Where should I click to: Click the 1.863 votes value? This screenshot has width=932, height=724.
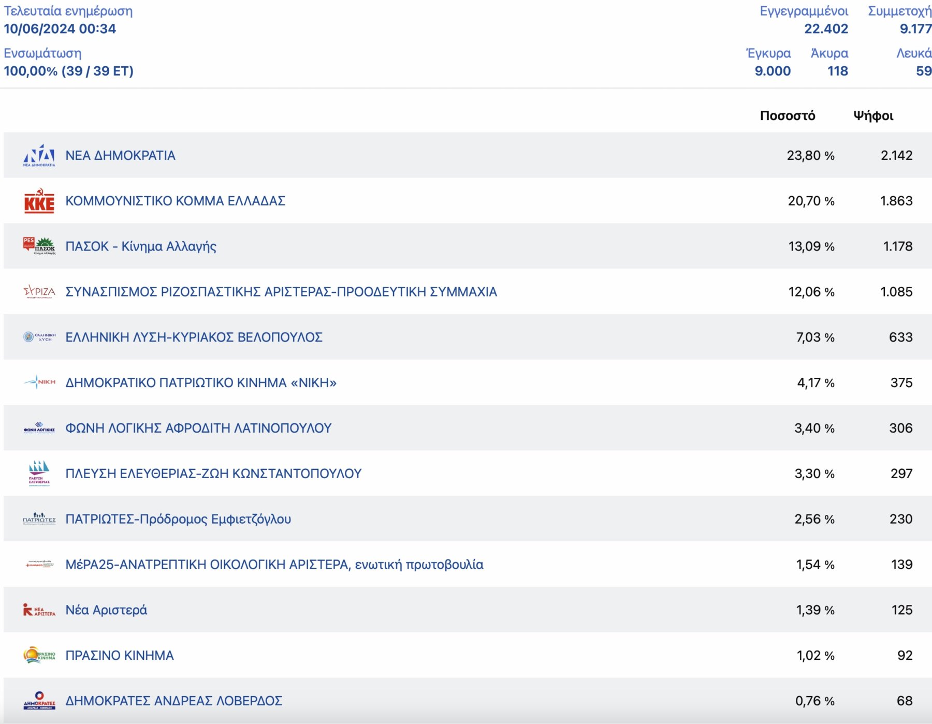click(897, 201)
